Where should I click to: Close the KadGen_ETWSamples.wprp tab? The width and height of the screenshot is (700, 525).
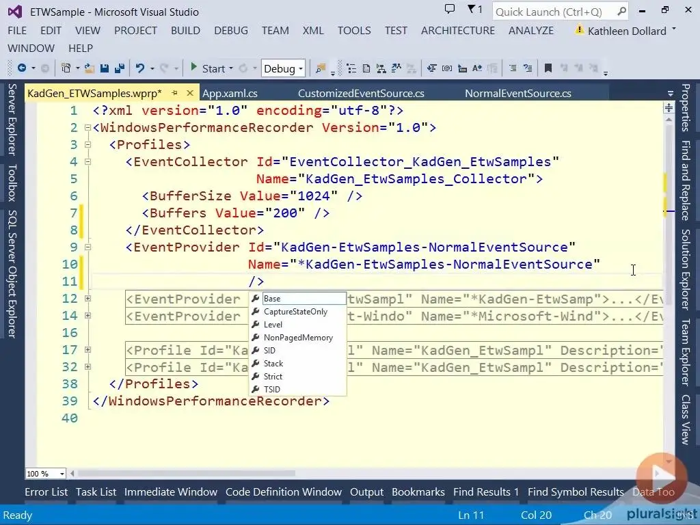190,93
